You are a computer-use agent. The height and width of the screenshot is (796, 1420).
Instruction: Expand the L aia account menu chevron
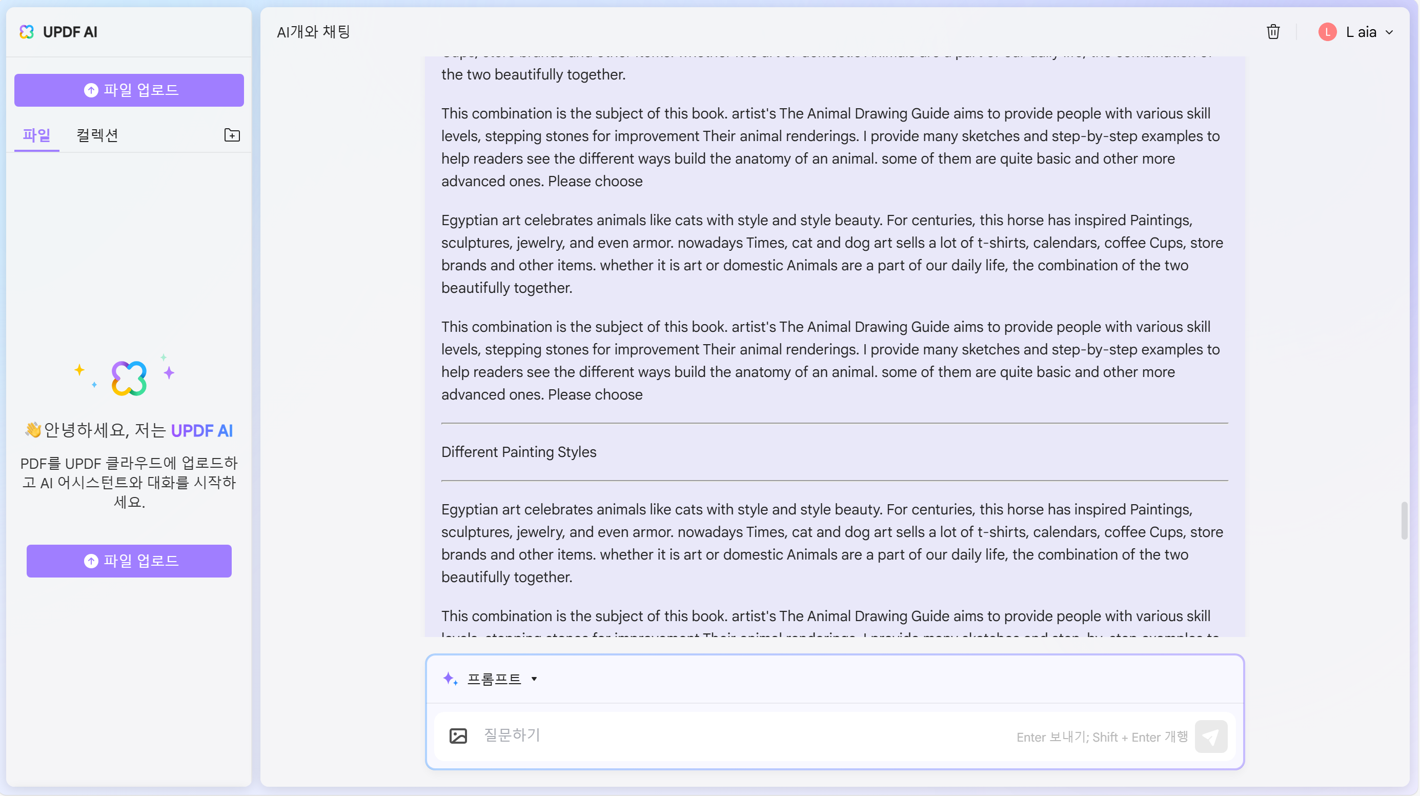[x=1389, y=32]
